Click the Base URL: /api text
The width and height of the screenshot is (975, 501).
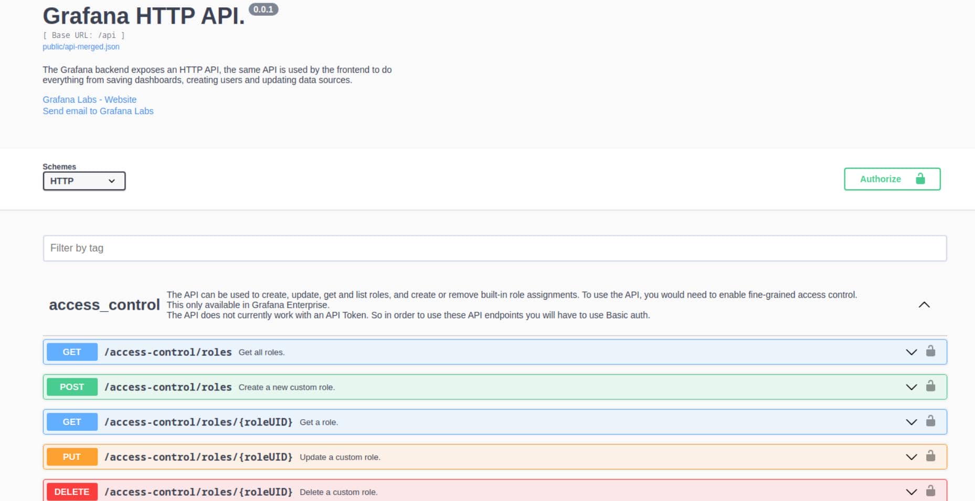click(x=83, y=35)
